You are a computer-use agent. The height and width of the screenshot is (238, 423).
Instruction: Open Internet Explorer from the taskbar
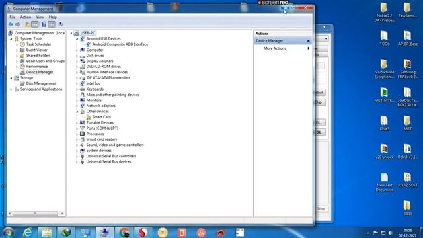click(28, 233)
